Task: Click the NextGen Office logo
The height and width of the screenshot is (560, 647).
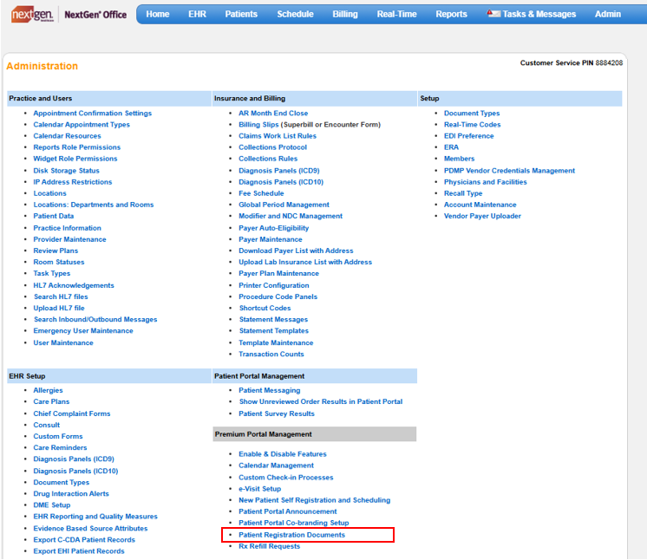Action: 68,14
